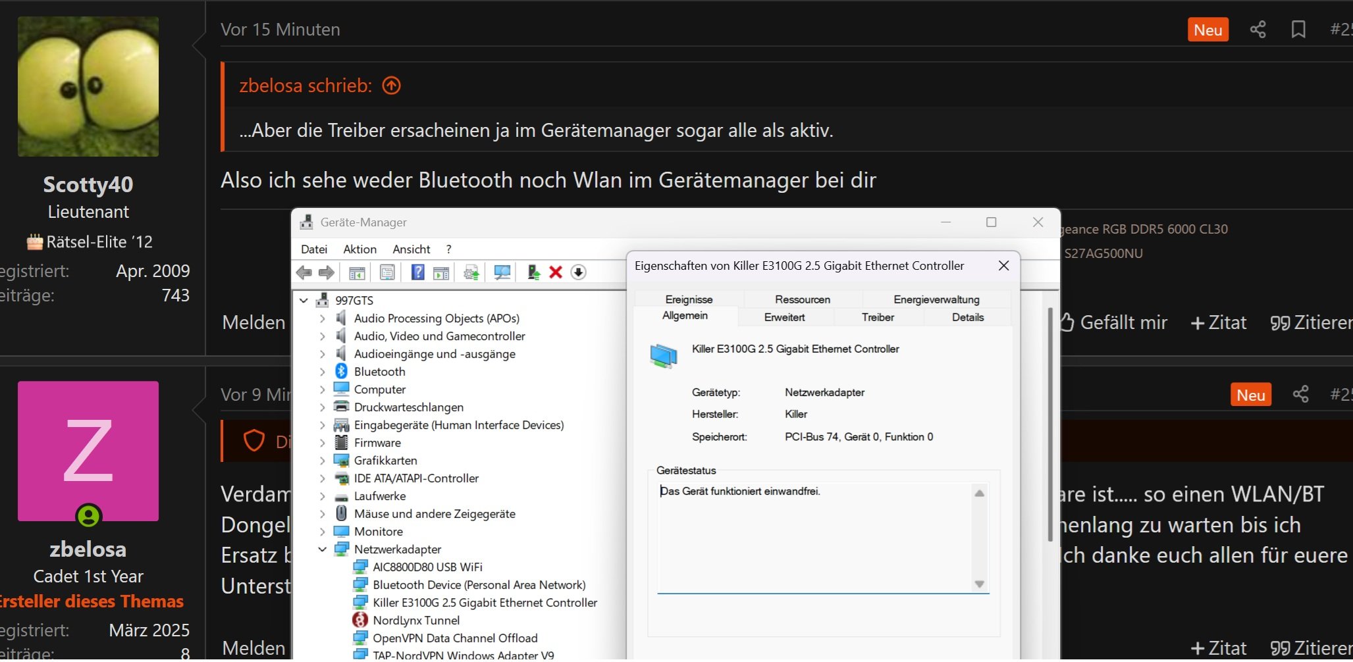Click Zitieren on Scotty40's post

tap(1311, 322)
